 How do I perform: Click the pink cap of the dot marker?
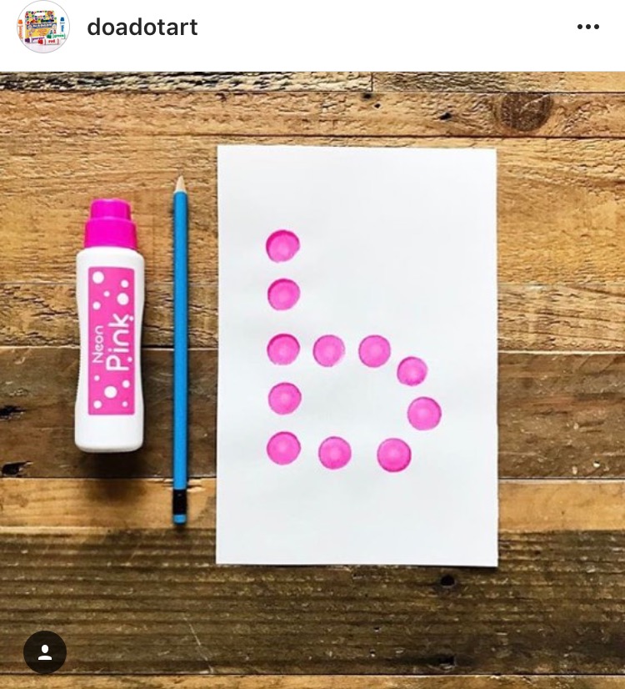pos(111,224)
